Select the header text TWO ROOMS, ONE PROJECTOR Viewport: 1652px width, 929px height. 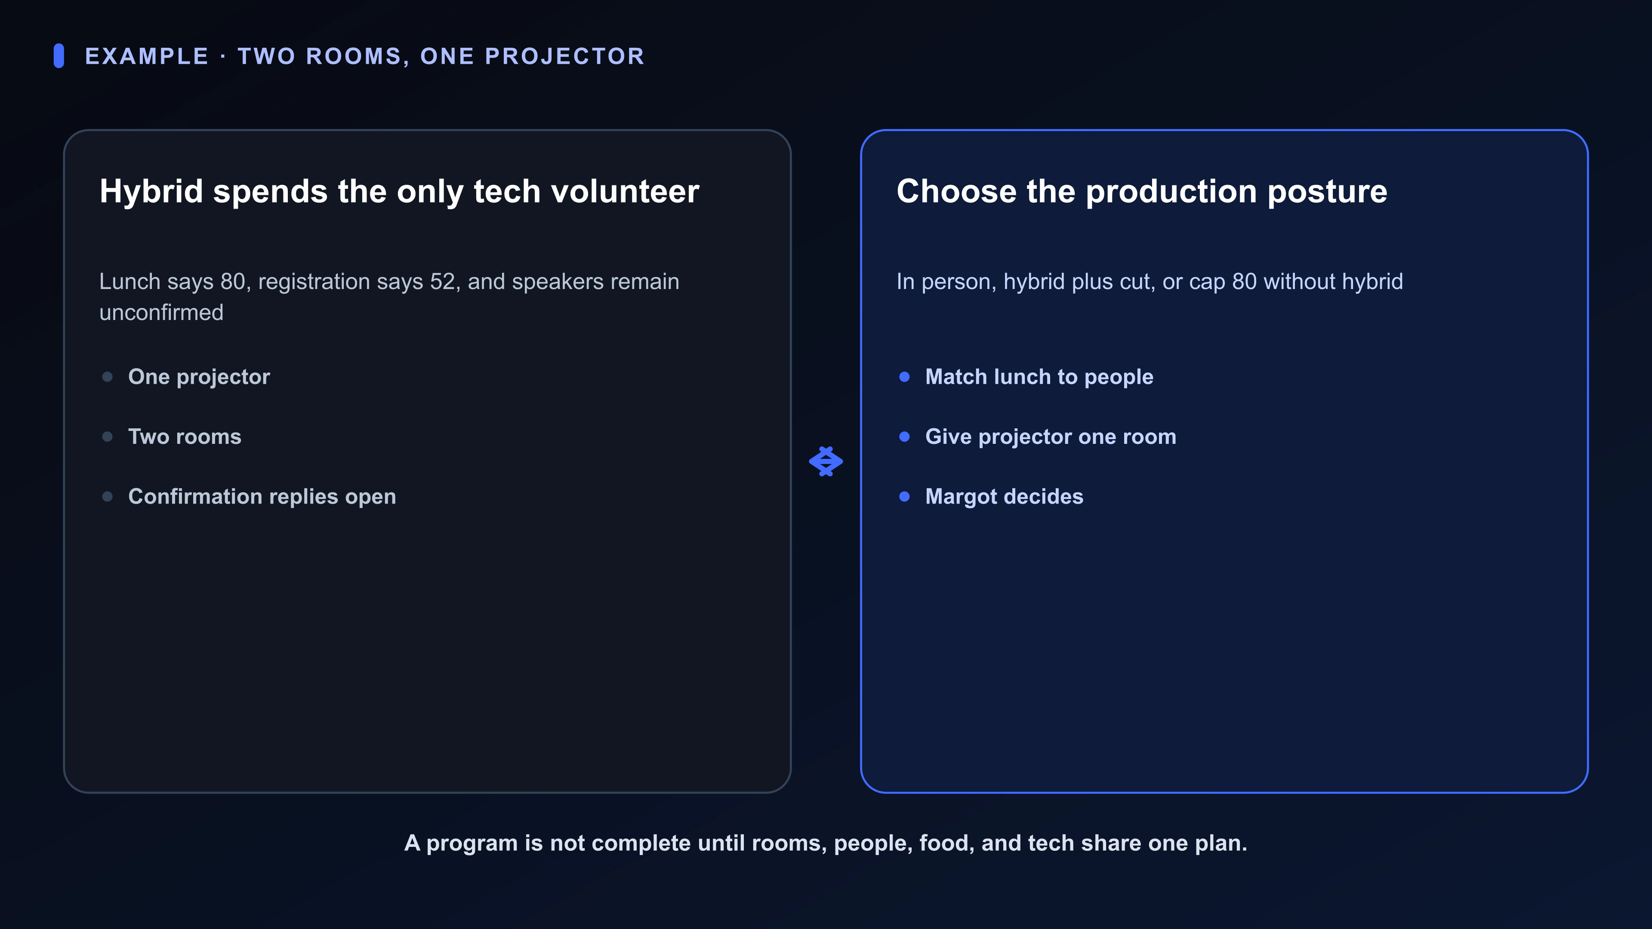(441, 56)
